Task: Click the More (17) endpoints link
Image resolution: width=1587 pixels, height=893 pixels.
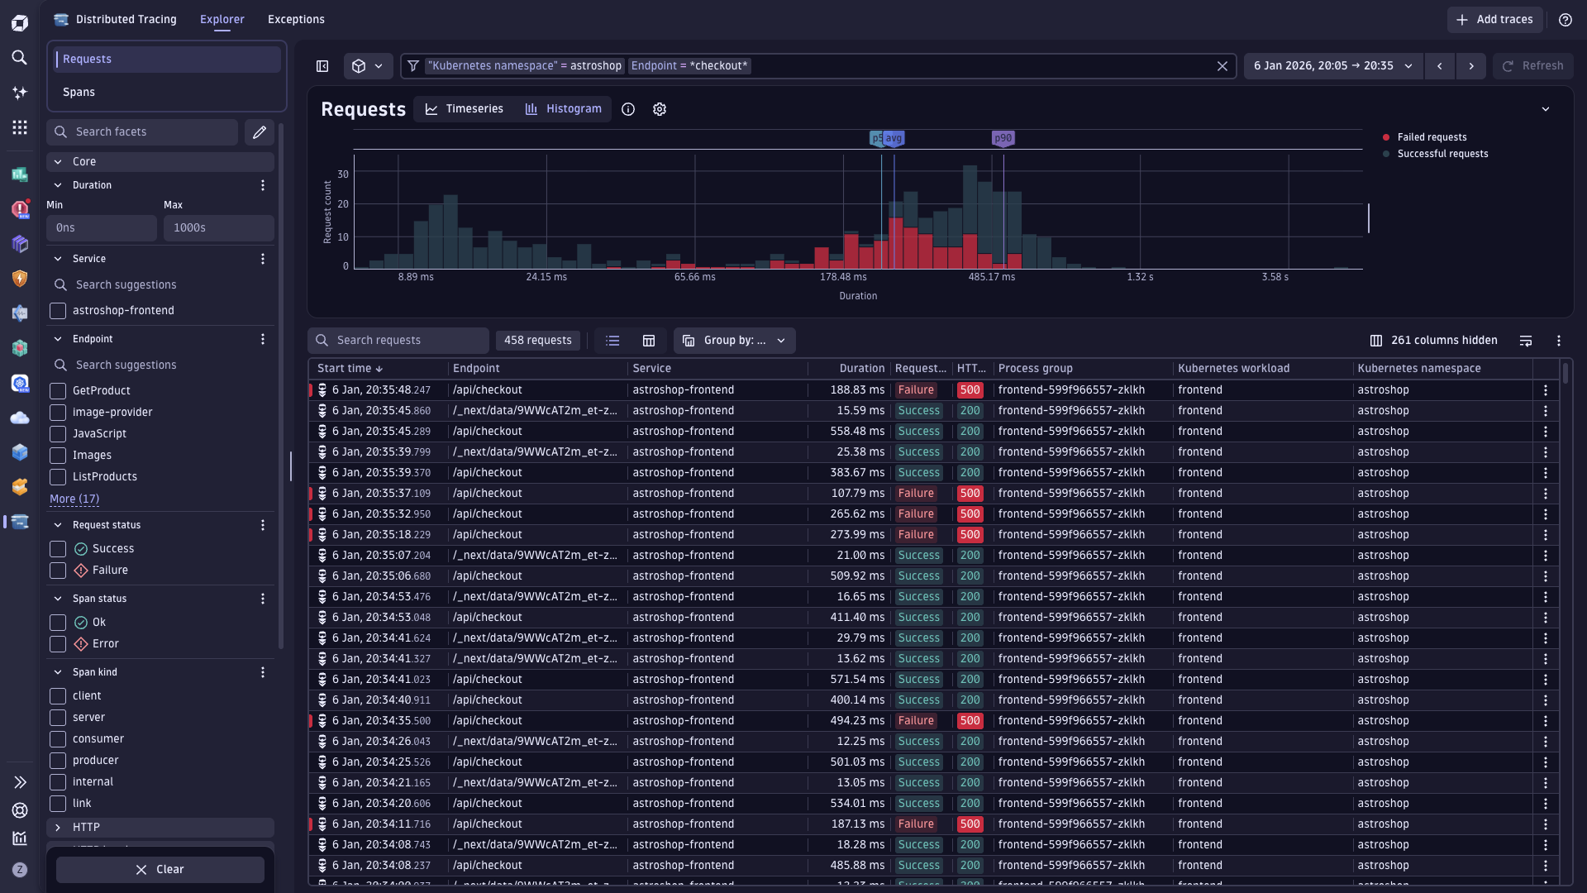Action: click(x=74, y=499)
